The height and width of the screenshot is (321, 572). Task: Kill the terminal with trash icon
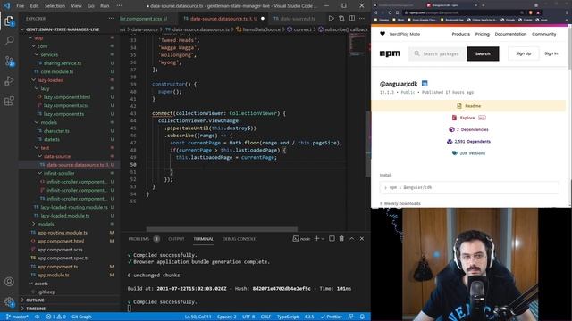click(341, 238)
